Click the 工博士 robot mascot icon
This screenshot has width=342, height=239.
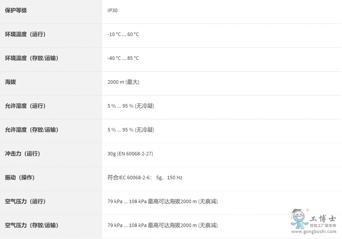coord(298,219)
